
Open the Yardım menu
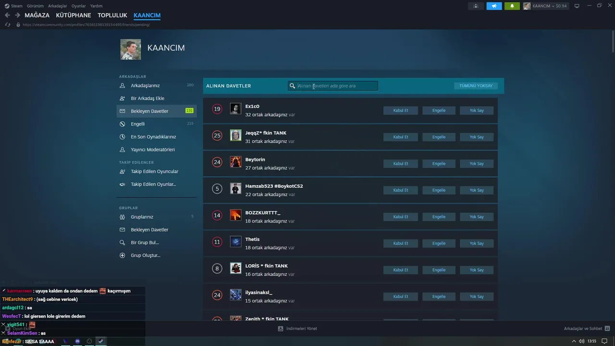[96, 6]
